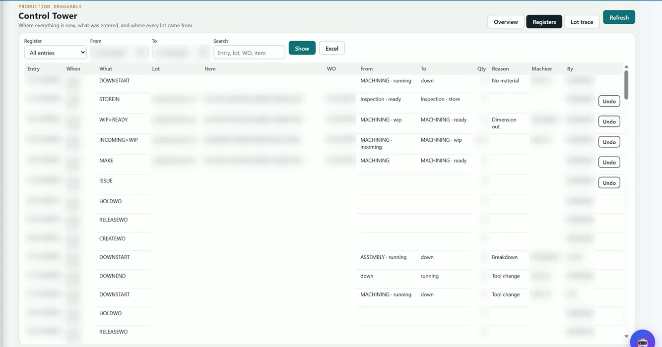Focus the Search entry field
This screenshot has height=347, width=662.
click(x=249, y=53)
